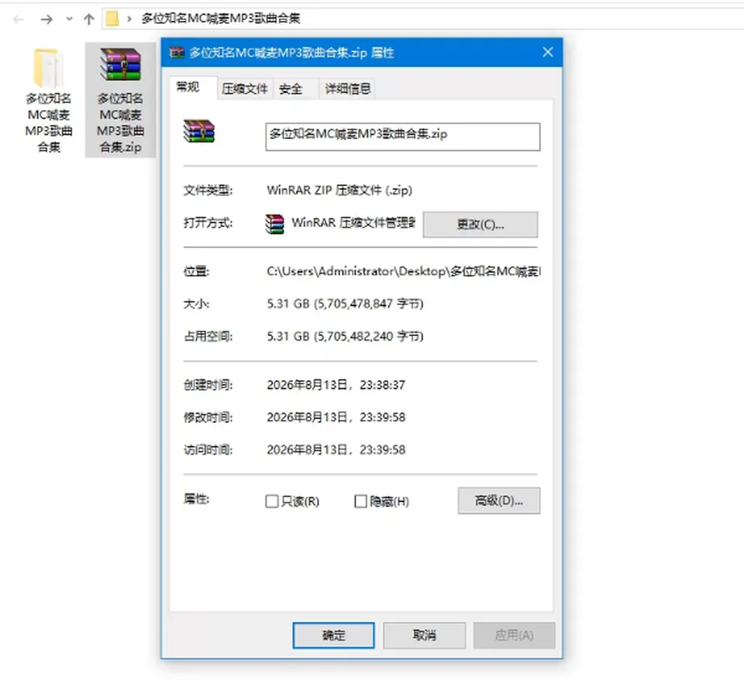Click the Explorer back arrow
744x694 pixels.
coord(19,19)
